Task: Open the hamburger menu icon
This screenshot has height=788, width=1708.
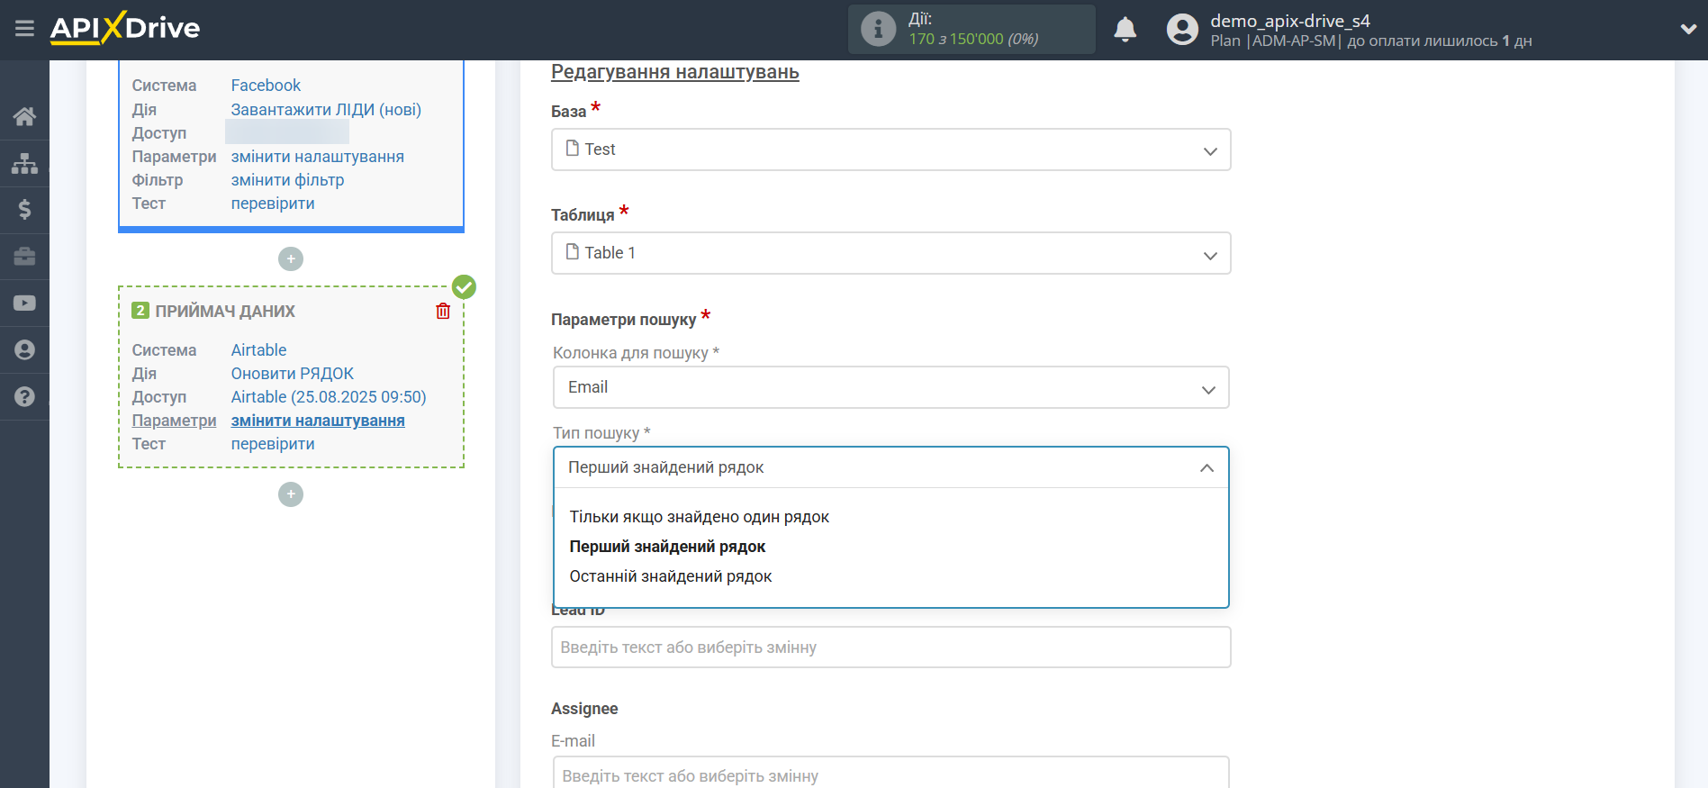Action: (x=24, y=29)
